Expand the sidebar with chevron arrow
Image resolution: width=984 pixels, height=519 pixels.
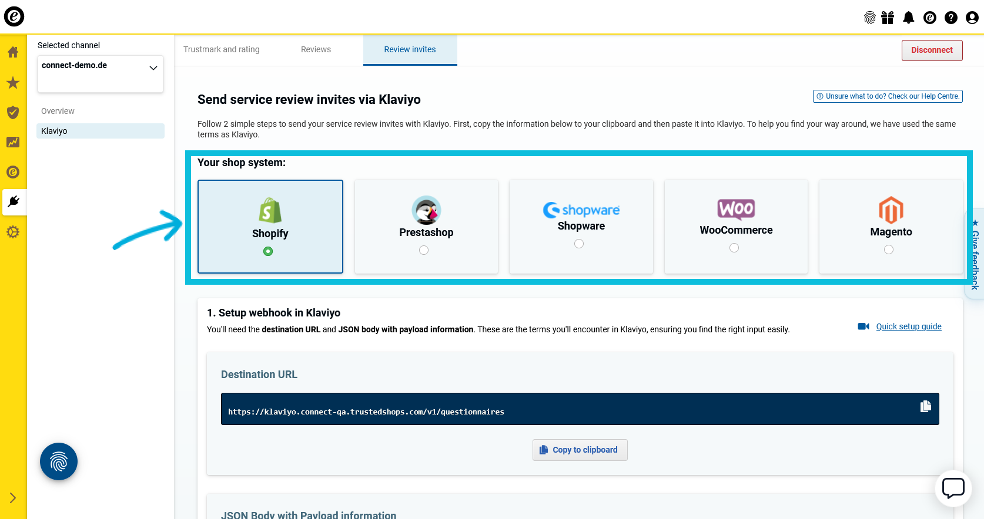click(x=13, y=498)
